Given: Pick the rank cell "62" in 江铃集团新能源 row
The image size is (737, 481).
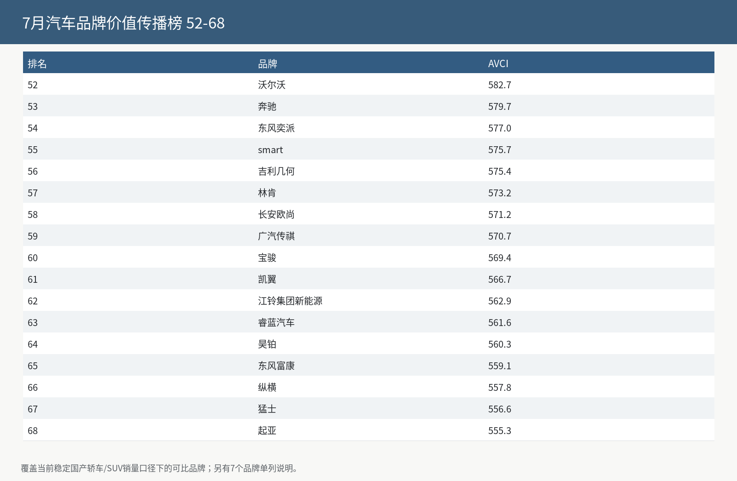Looking at the screenshot, I should [x=33, y=301].
